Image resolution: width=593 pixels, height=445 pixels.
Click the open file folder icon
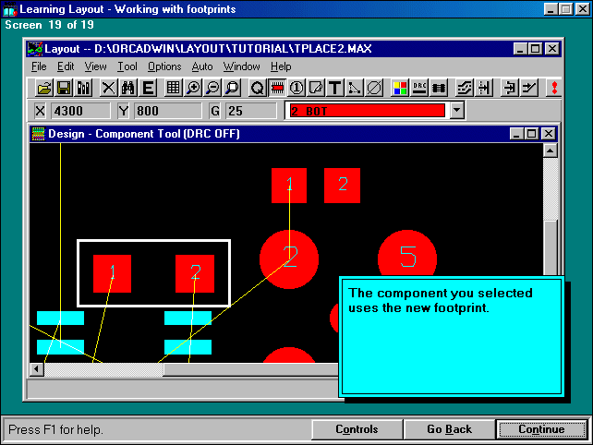(43, 88)
